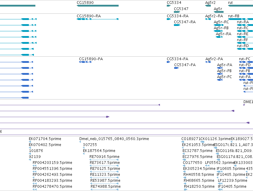
Task: Click the rut-RF transcript label
Action: coord(242,40)
